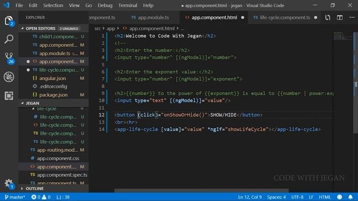Viewport: 358px width, 201px height.
Task: Open the Debug menu
Action: 105,5
